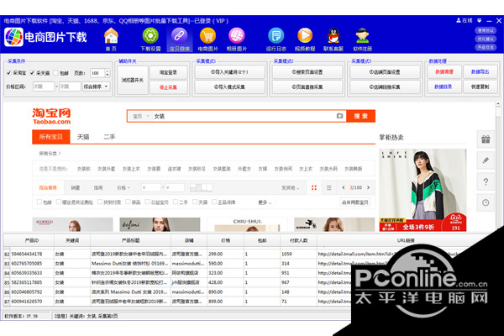504x336 pixels.
Task: Uncheck the 采天猫 checkbox
Action: point(32,73)
